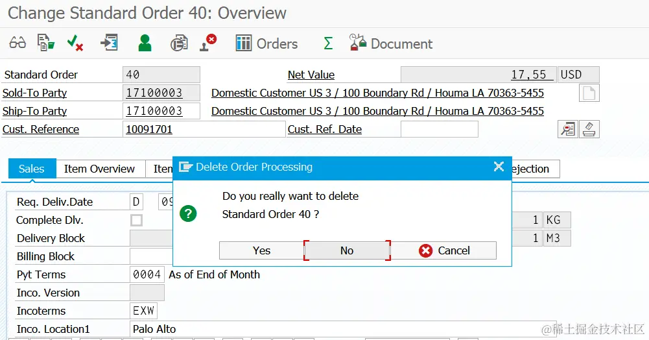Open the Delivery Block dropdown field

point(152,238)
